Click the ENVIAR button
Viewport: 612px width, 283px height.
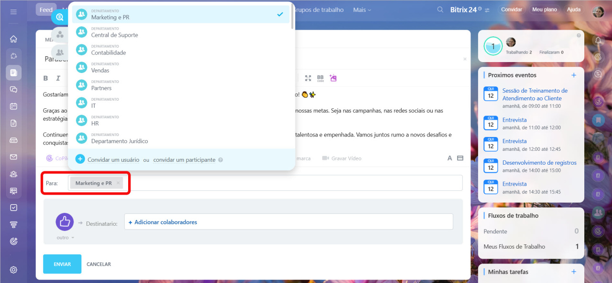[x=62, y=264]
